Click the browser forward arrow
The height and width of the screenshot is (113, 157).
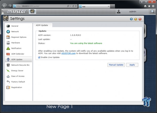click(x=10, y=6)
